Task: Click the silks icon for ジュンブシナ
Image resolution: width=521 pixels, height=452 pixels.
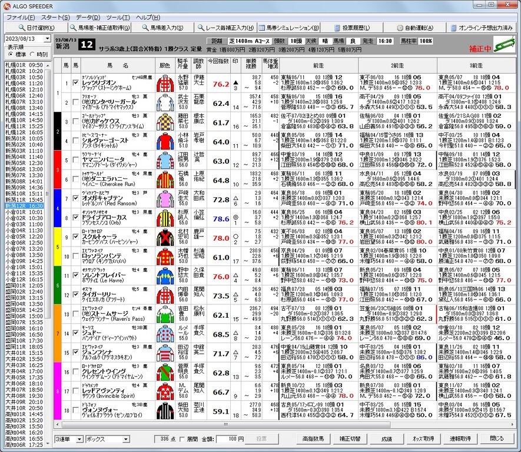Action: tap(165, 353)
